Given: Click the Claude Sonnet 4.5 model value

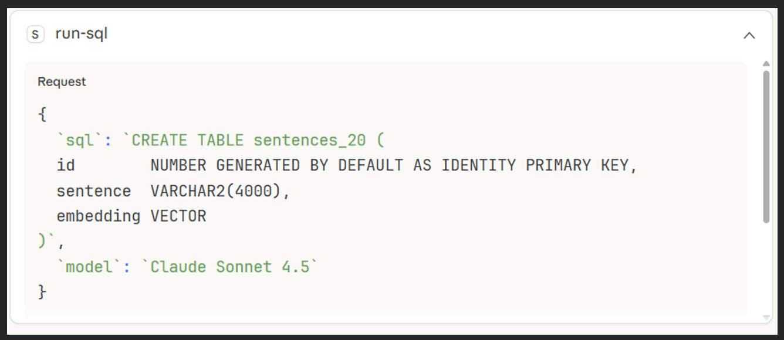Looking at the screenshot, I should tap(230, 267).
